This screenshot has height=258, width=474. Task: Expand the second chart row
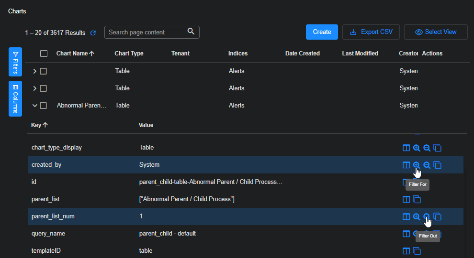point(34,88)
